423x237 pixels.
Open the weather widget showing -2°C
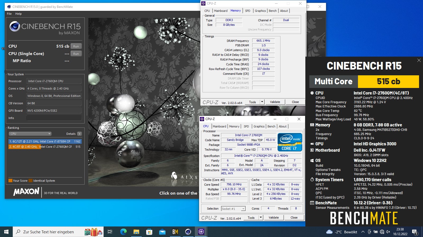342,232
